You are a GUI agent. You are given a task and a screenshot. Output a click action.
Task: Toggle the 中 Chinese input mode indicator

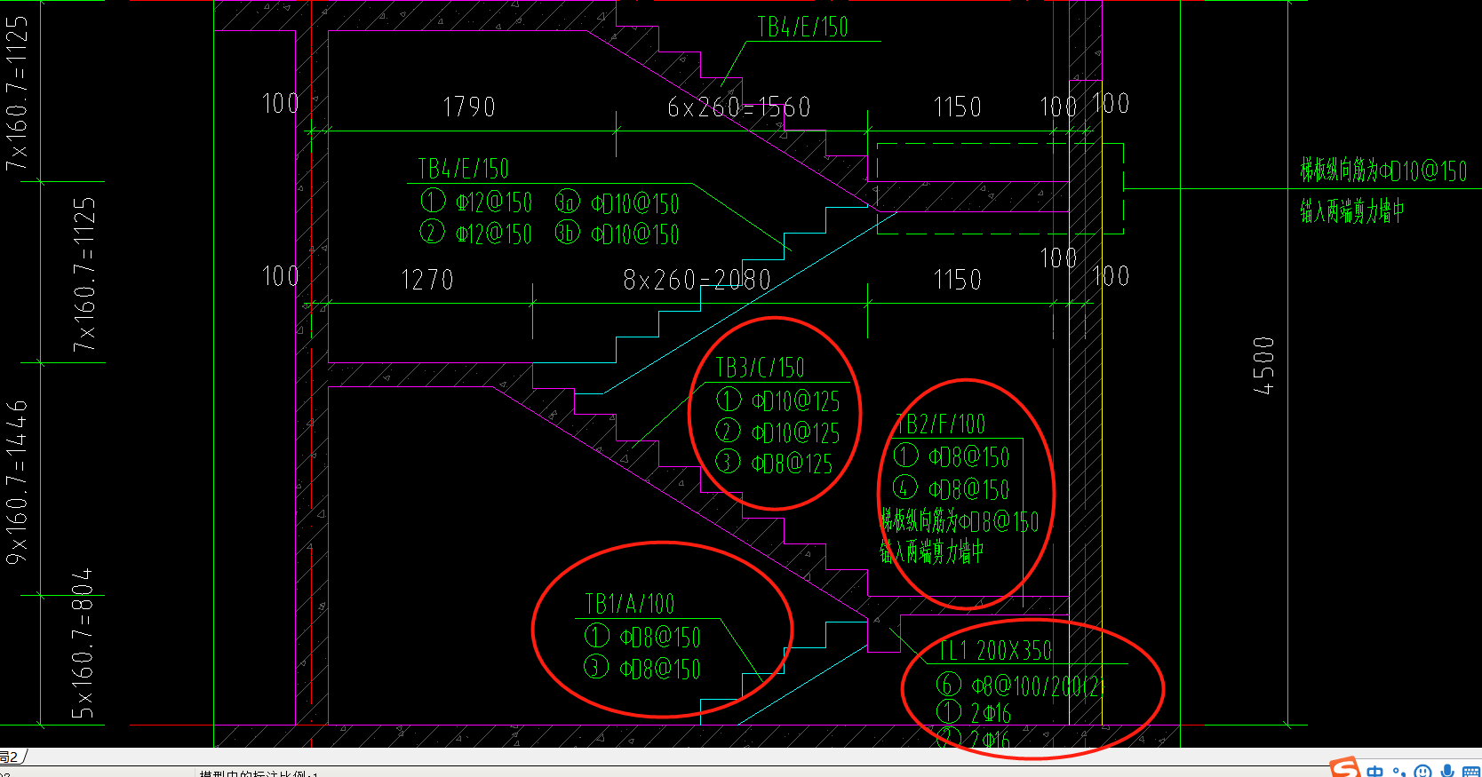(x=1375, y=772)
